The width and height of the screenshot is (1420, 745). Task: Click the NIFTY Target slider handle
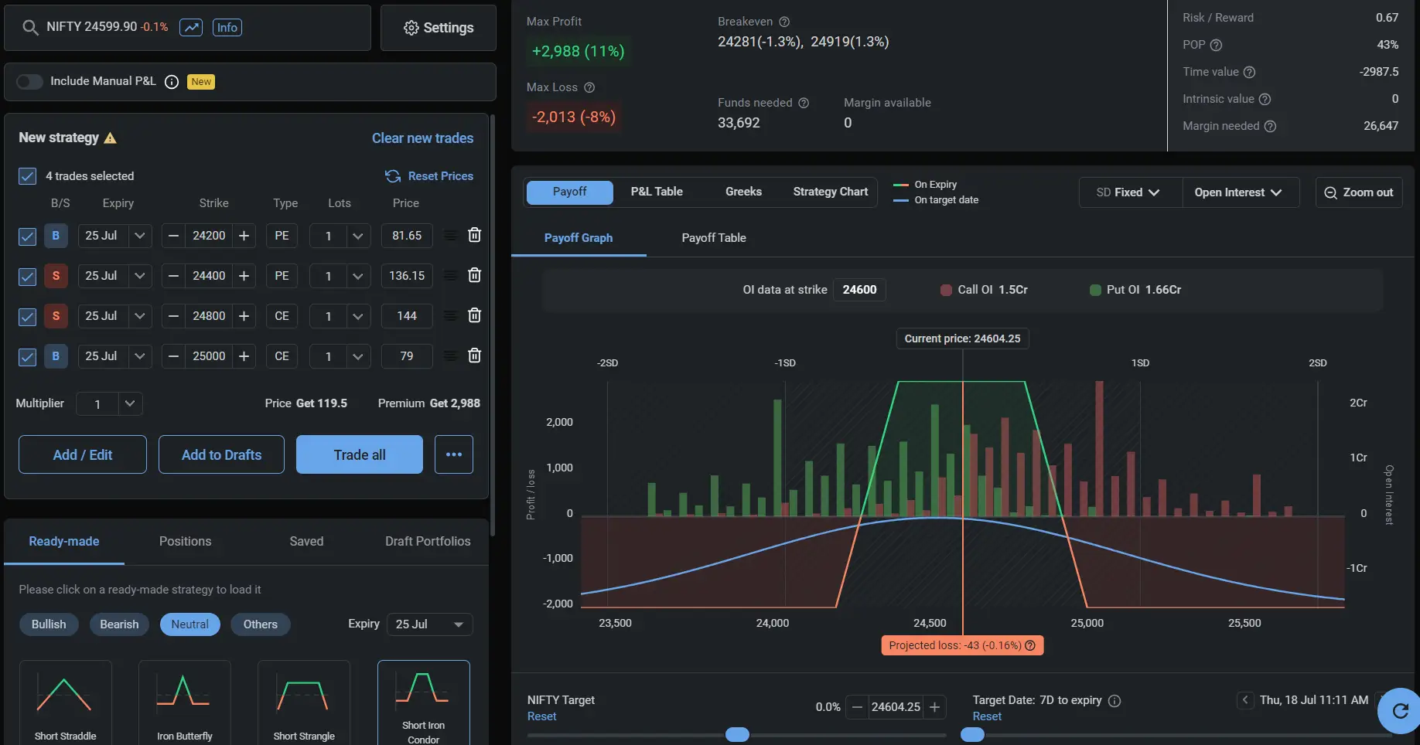click(x=737, y=734)
